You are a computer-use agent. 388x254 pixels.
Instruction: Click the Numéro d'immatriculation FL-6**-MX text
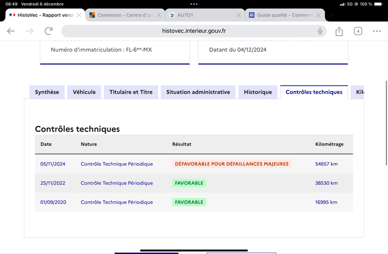tap(101, 50)
